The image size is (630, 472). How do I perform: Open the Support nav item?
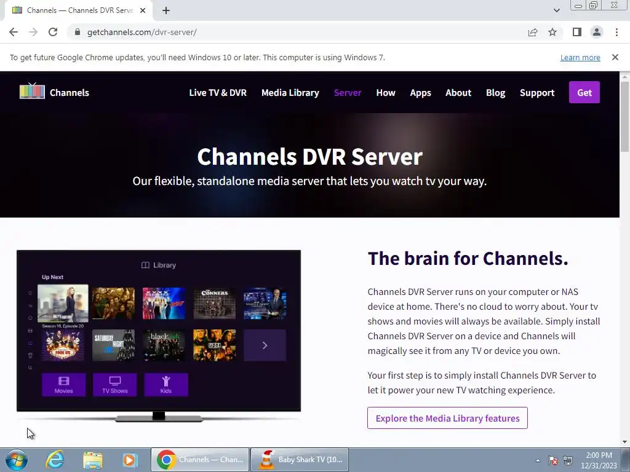click(x=536, y=93)
